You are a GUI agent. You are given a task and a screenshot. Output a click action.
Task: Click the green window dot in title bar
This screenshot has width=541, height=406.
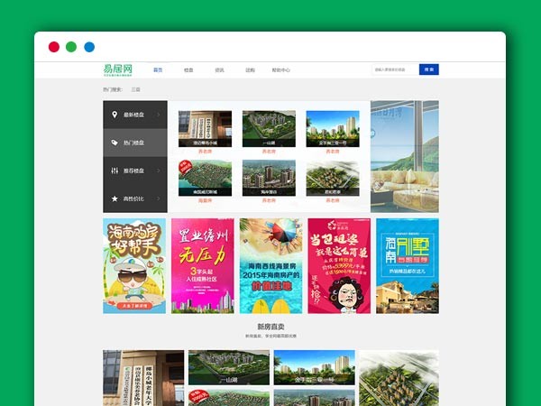[x=71, y=47]
